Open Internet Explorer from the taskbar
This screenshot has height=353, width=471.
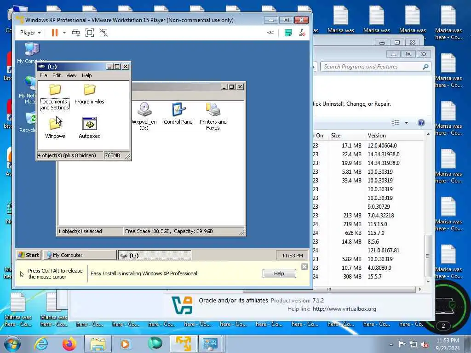pyautogui.click(x=41, y=344)
